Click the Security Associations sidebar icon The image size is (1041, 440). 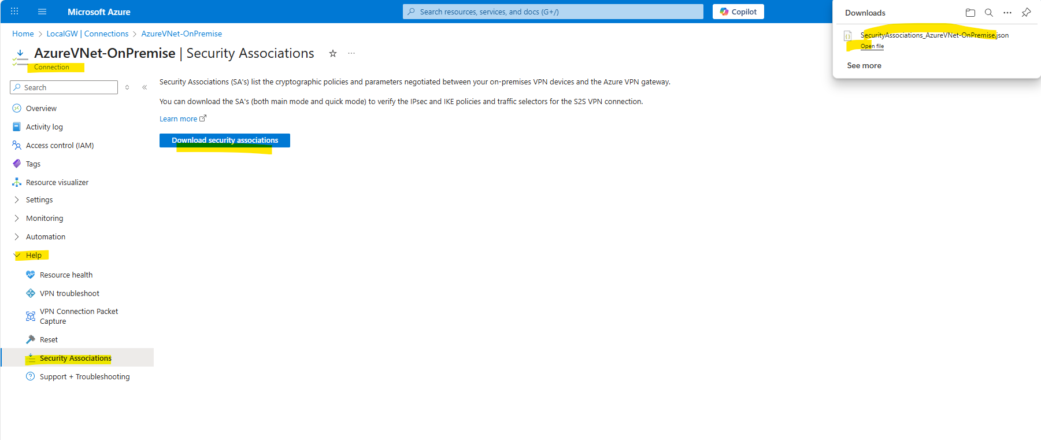[x=31, y=358]
